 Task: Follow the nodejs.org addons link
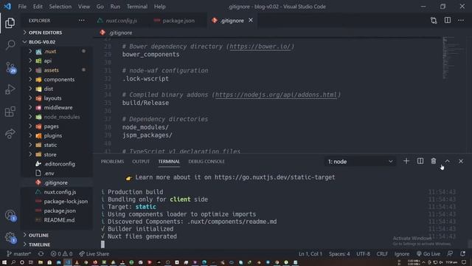(276, 95)
